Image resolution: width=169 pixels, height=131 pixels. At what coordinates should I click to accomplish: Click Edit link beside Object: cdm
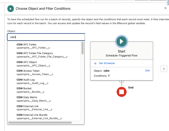(148, 71)
